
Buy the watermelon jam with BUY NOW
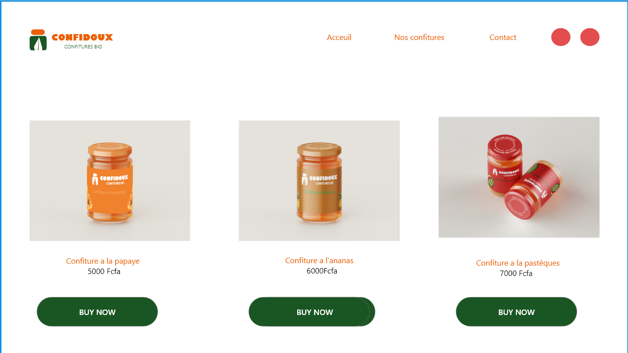[516, 312]
